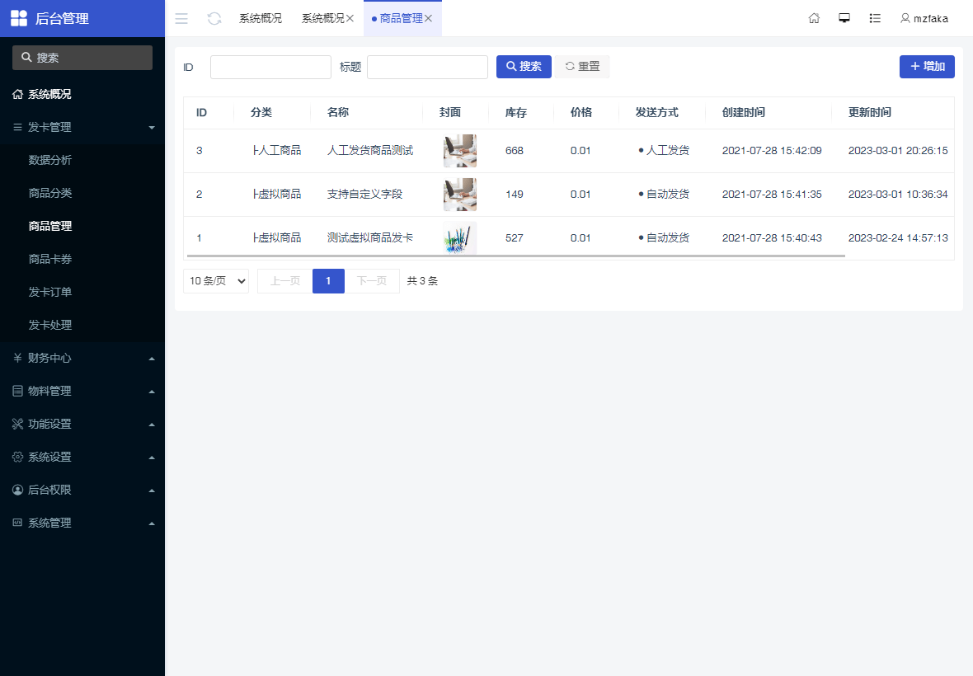
Task: Click update time 2023-03-01 20:26:15
Action: coord(898,151)
